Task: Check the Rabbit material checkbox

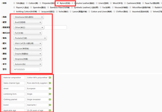Action: point(153,7)
